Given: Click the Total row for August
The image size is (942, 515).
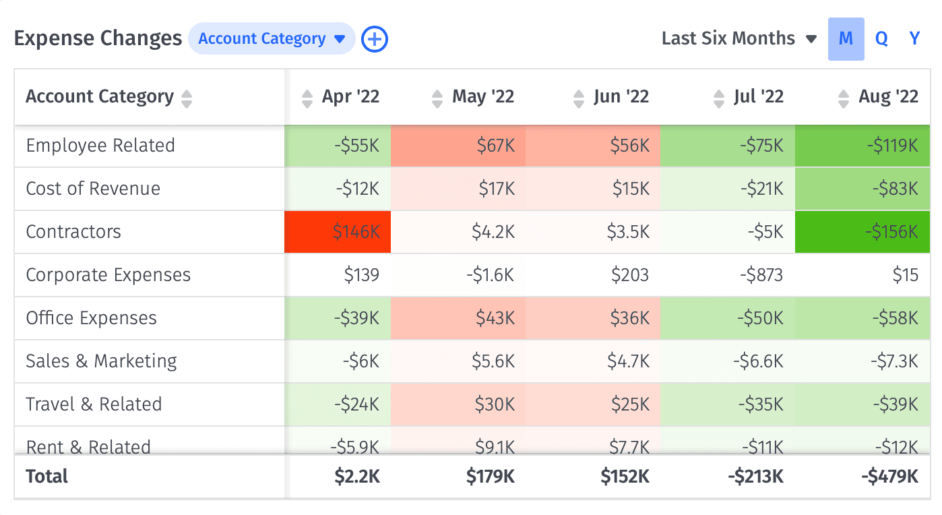Looking at the screenshot, I should [888, 477].
